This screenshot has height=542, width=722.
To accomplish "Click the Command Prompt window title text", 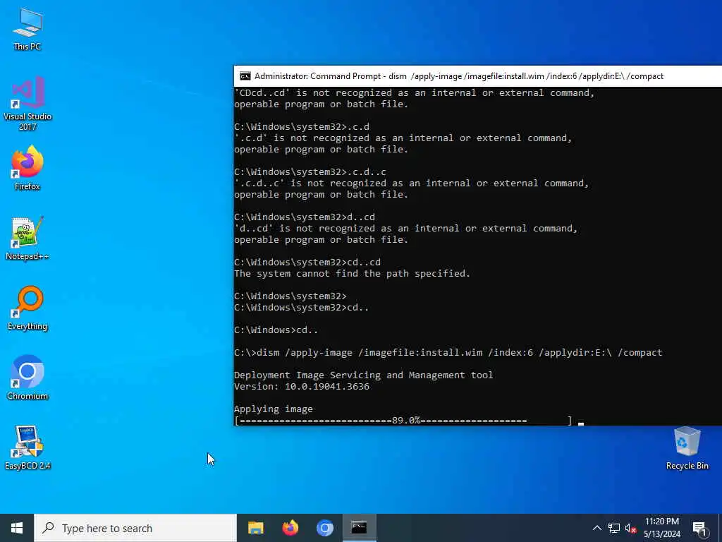I will coord(458,76).
